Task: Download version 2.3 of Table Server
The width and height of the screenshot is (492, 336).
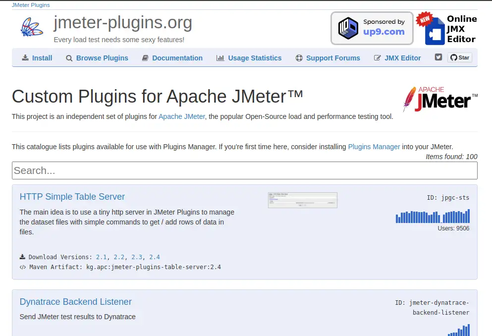Action: click(x=137, y=257)
